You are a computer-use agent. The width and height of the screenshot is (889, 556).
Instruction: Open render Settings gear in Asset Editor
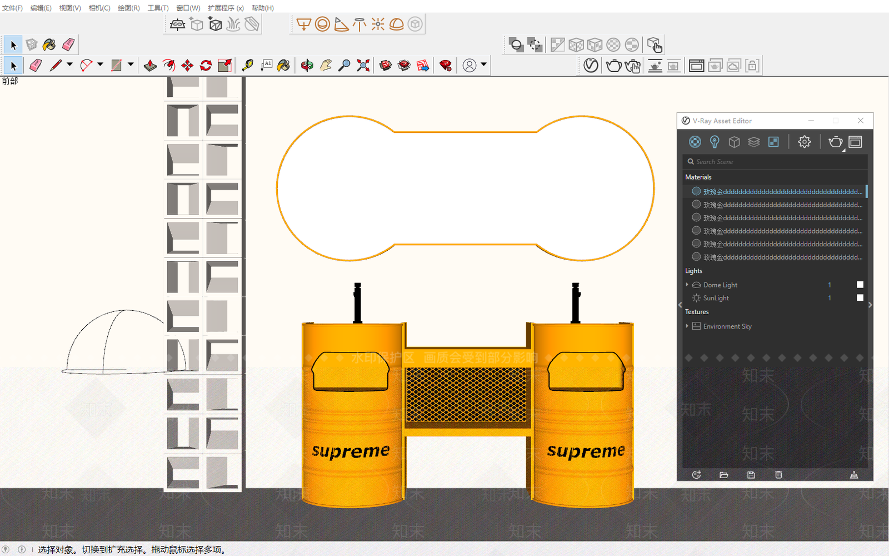point(804,142)
